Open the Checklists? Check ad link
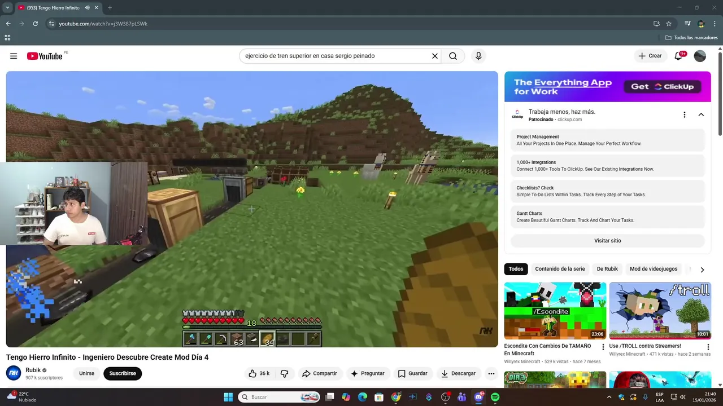The height and width of the screenshot is (406, 723). [608, 191]
